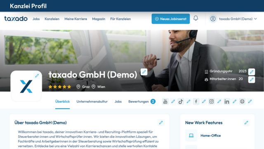
Task: Edit the New Work Features section
Action: pyautogui.click(x=246, y=123)
